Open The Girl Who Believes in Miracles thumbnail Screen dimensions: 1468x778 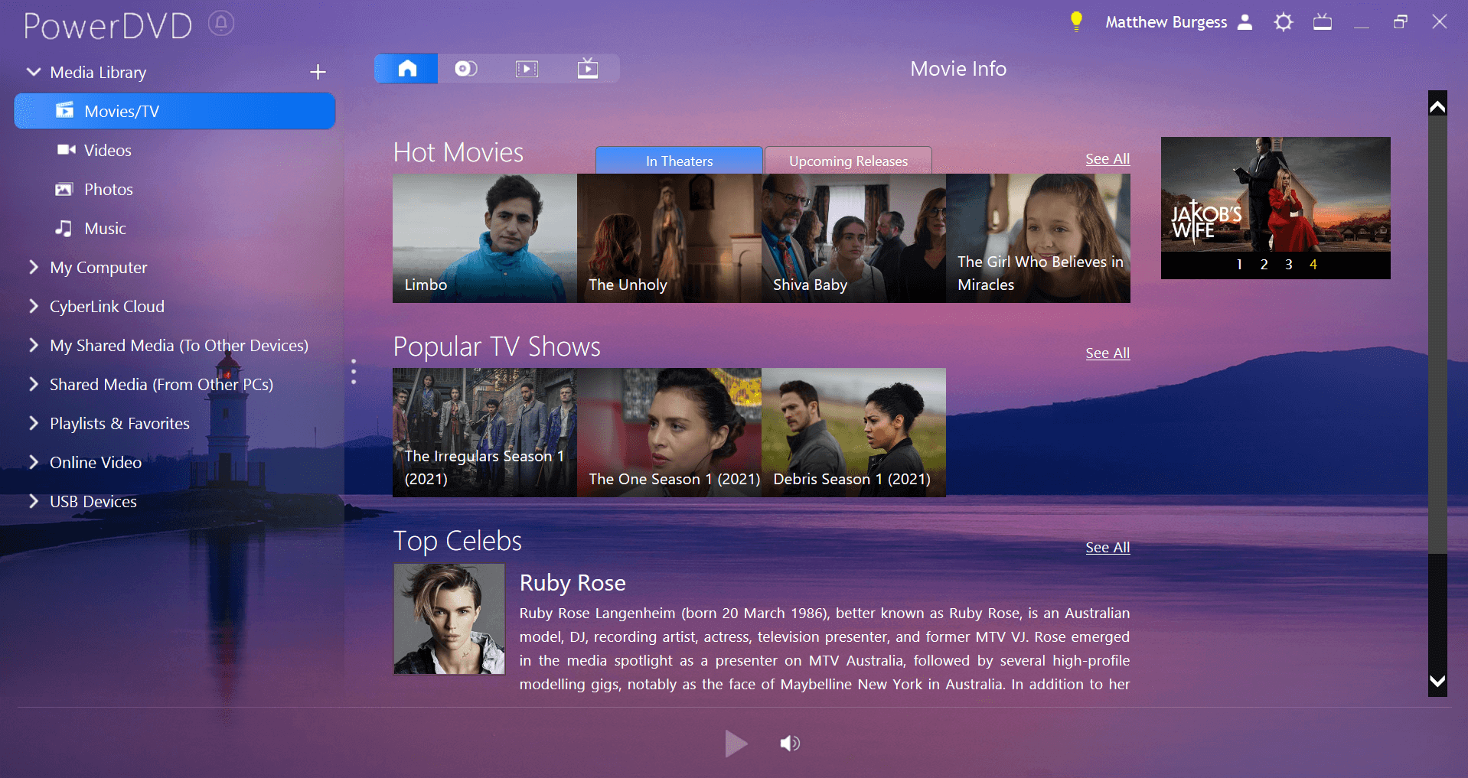click(x=1038, y=238)
